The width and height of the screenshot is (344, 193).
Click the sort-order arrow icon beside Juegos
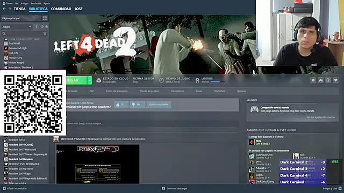click(36, 27)
